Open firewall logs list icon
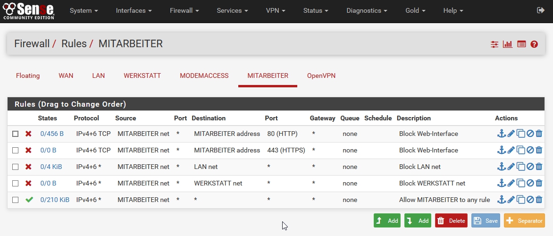553x236 pixels. (x=521, y=44)
